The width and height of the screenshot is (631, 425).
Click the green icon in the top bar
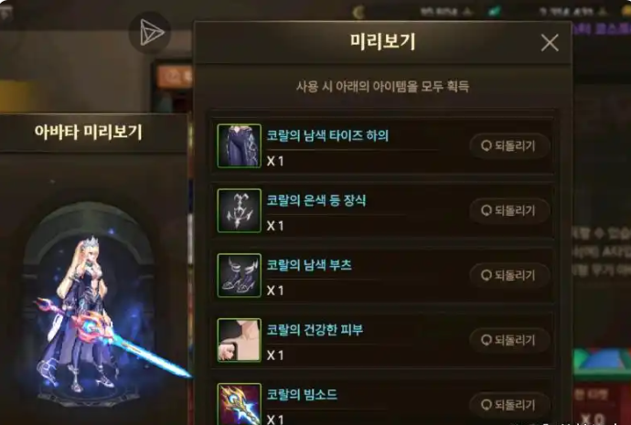(494, 11)
